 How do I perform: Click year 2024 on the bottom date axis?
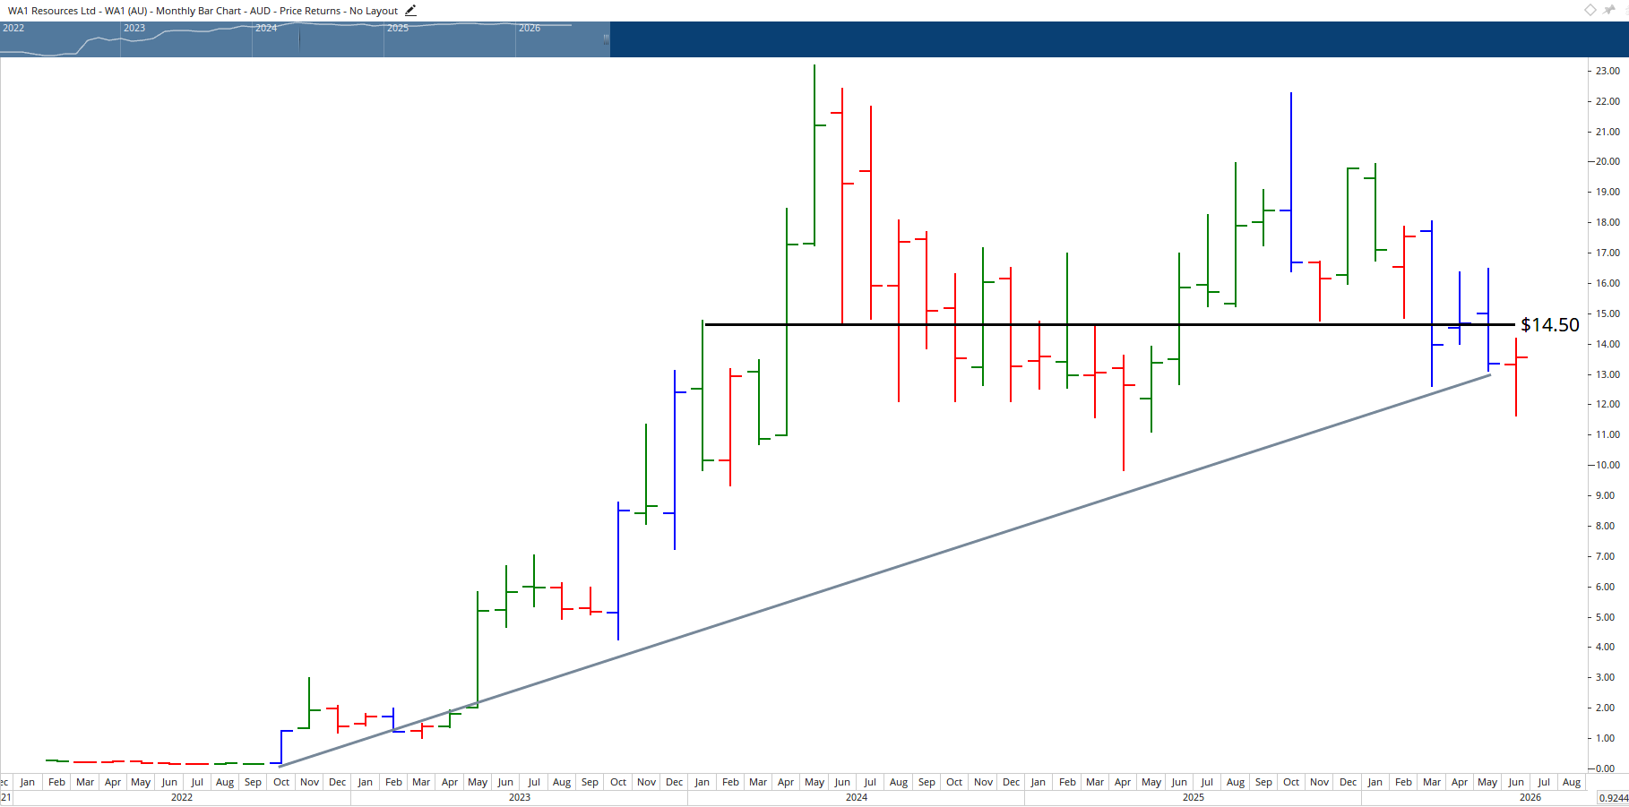coord(857,797)
